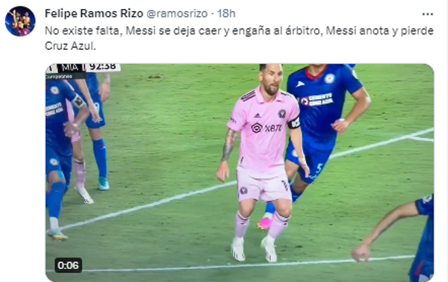Image resolution: width=448 pixels, height=282 pixels.
Task: Open Felipe Ramos Rizo's profile avatar
Action: point(20,21)
